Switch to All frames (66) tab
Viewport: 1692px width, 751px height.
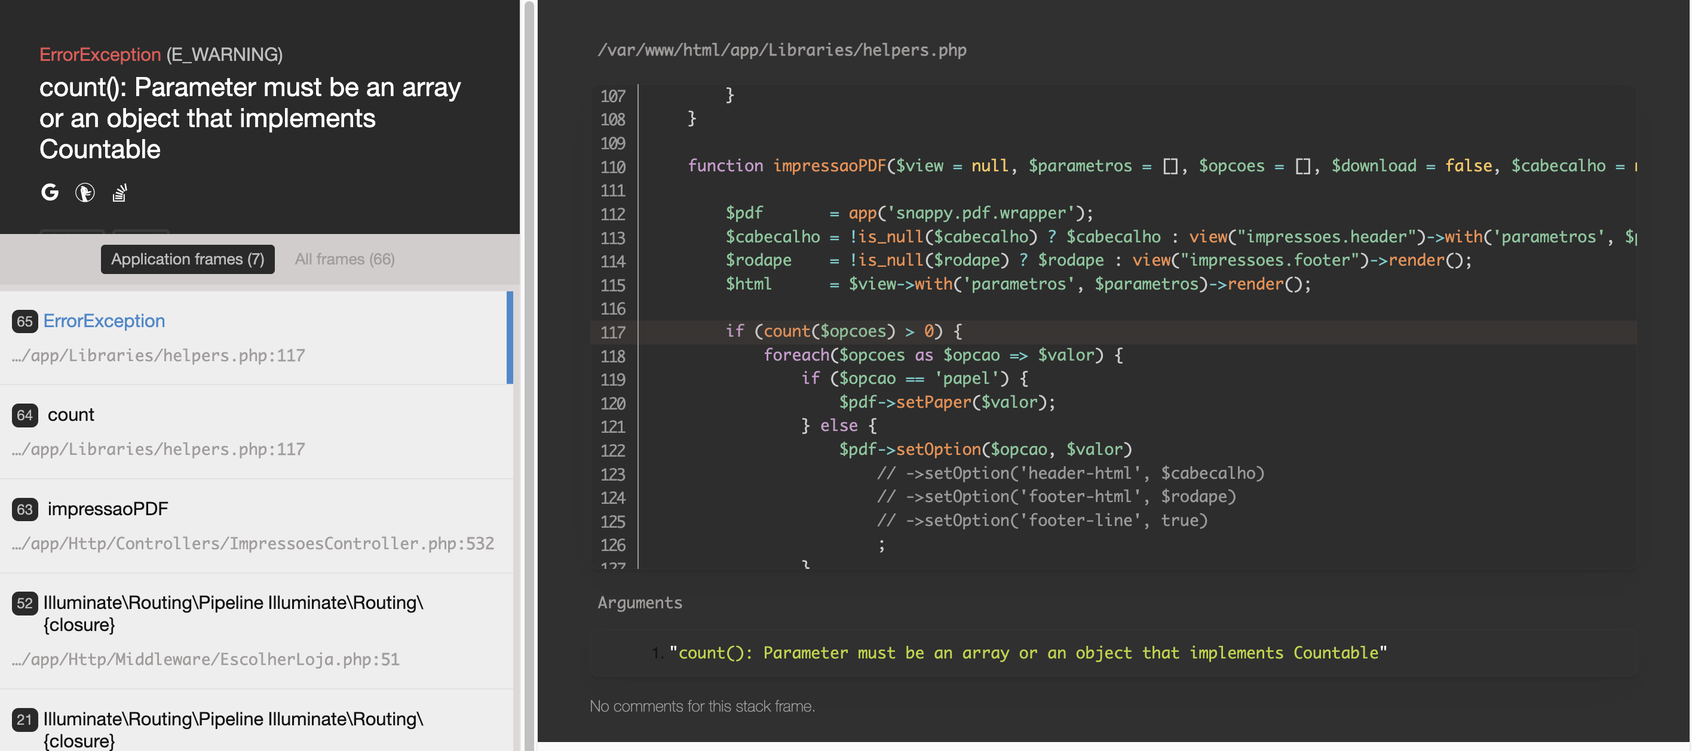344,259
